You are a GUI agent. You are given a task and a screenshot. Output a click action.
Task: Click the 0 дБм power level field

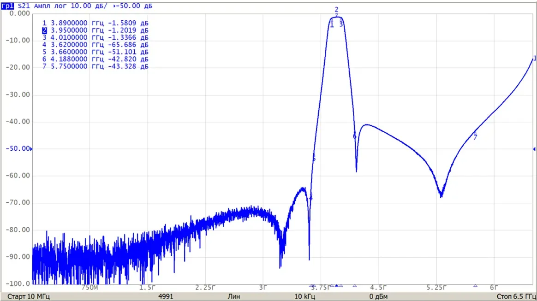[378, 296]
